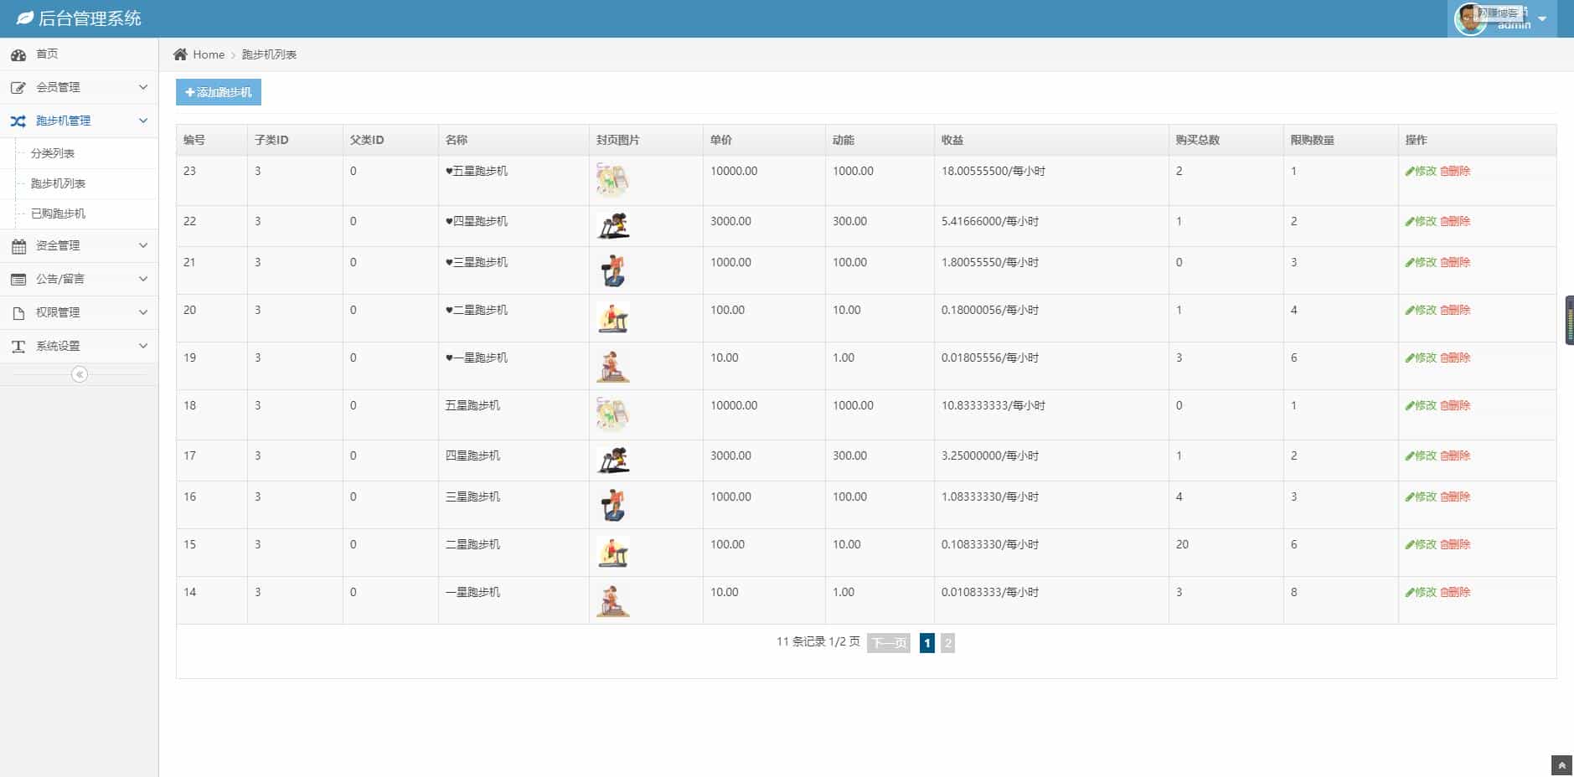Expand the 会员管理 menu chevron

tap(143, 86)
